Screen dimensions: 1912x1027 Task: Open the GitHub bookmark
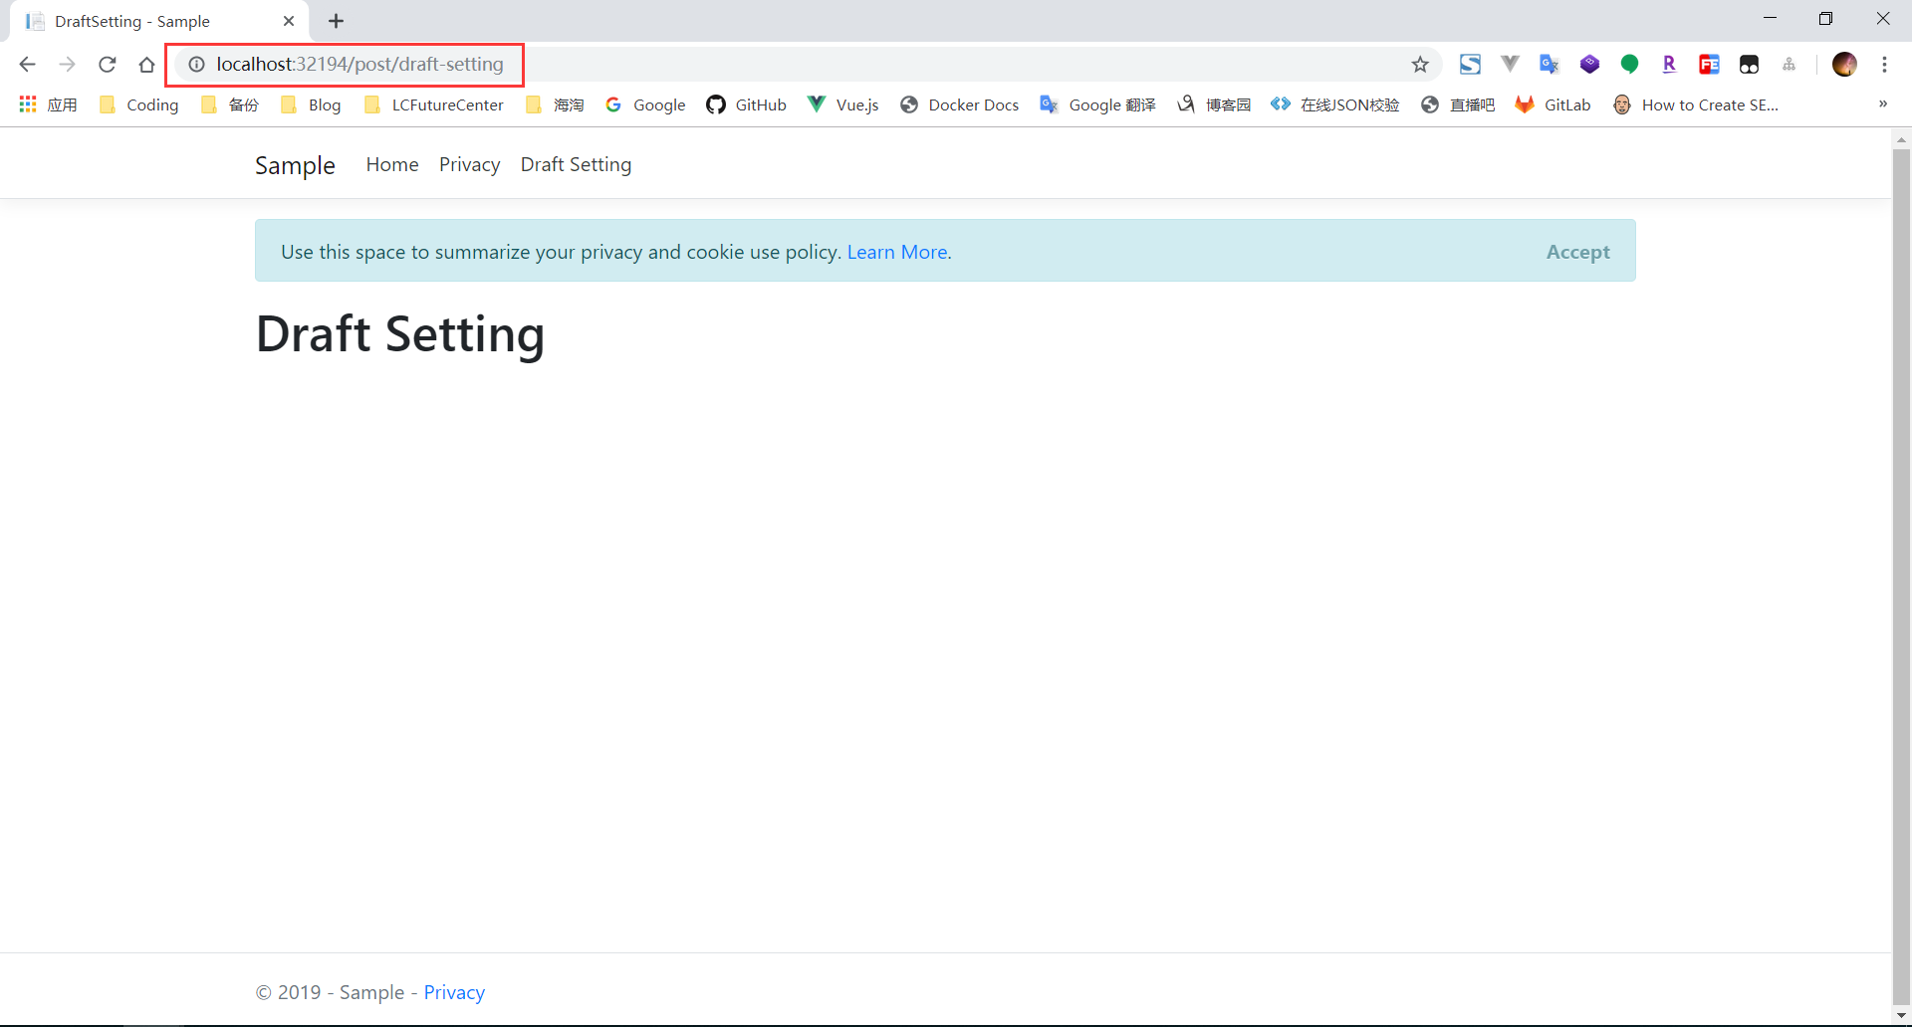tap(747, 104)
